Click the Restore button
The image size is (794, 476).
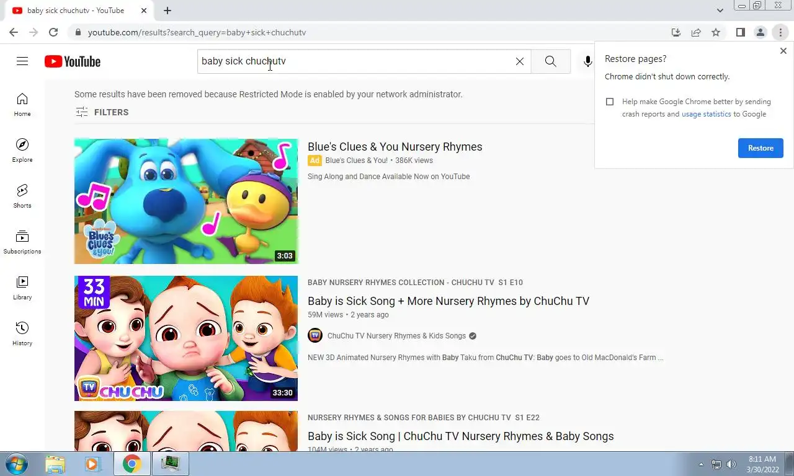[x=761, y=148]
